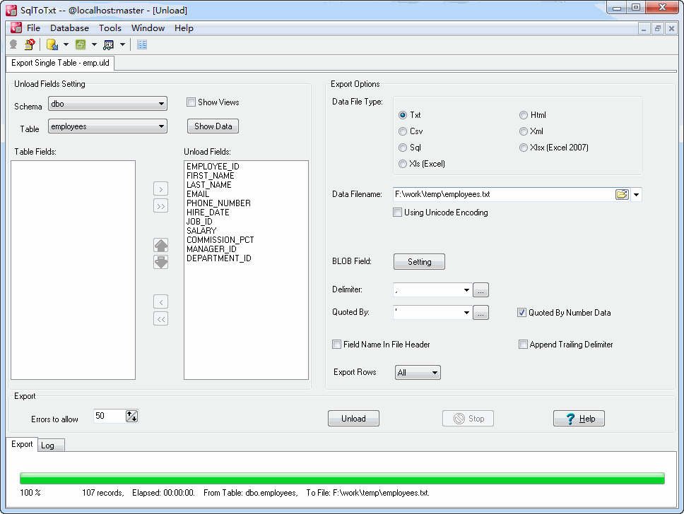
Task: Restore the inner Unload child window
Action: [x=658, y=29]
